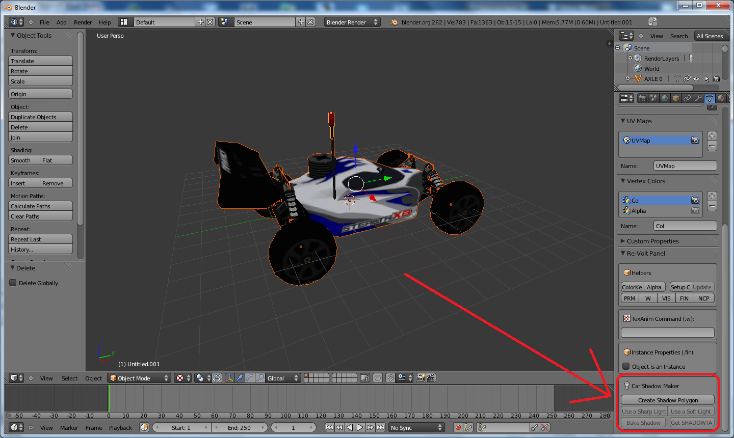
Task: Open the Object Data tab (triangle mesh icon)
Action: (710, 98)
